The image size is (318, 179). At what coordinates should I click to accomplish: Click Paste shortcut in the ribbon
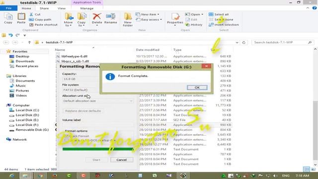point(43,24)
